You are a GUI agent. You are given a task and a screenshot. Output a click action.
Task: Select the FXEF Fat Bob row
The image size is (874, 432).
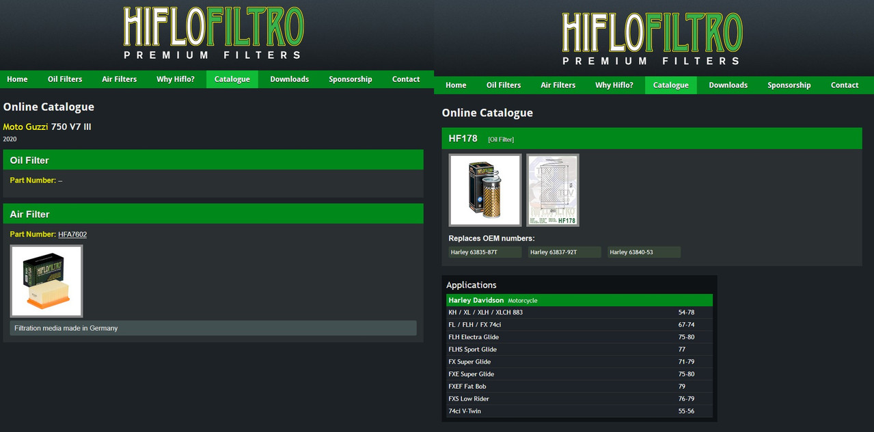pyautogui.click(x=579, y=386)
